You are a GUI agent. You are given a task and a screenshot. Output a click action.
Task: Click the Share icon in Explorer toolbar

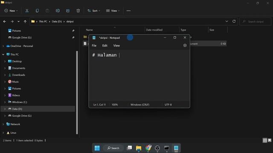(68, 11)
